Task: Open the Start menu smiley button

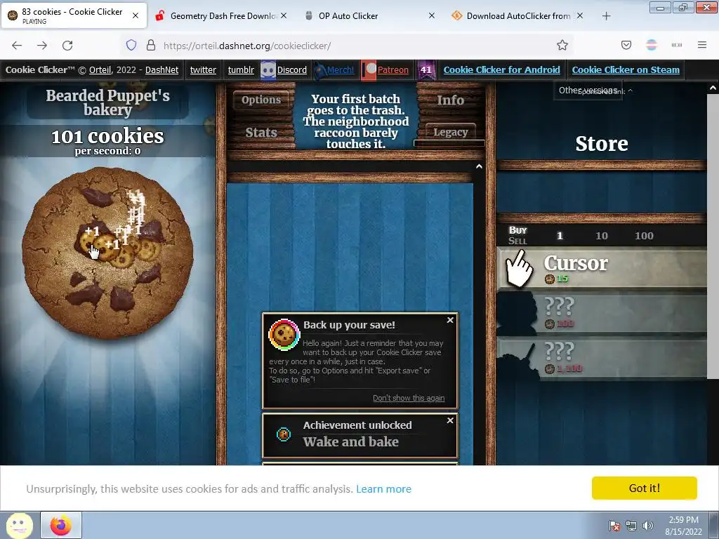Action: 19,525
